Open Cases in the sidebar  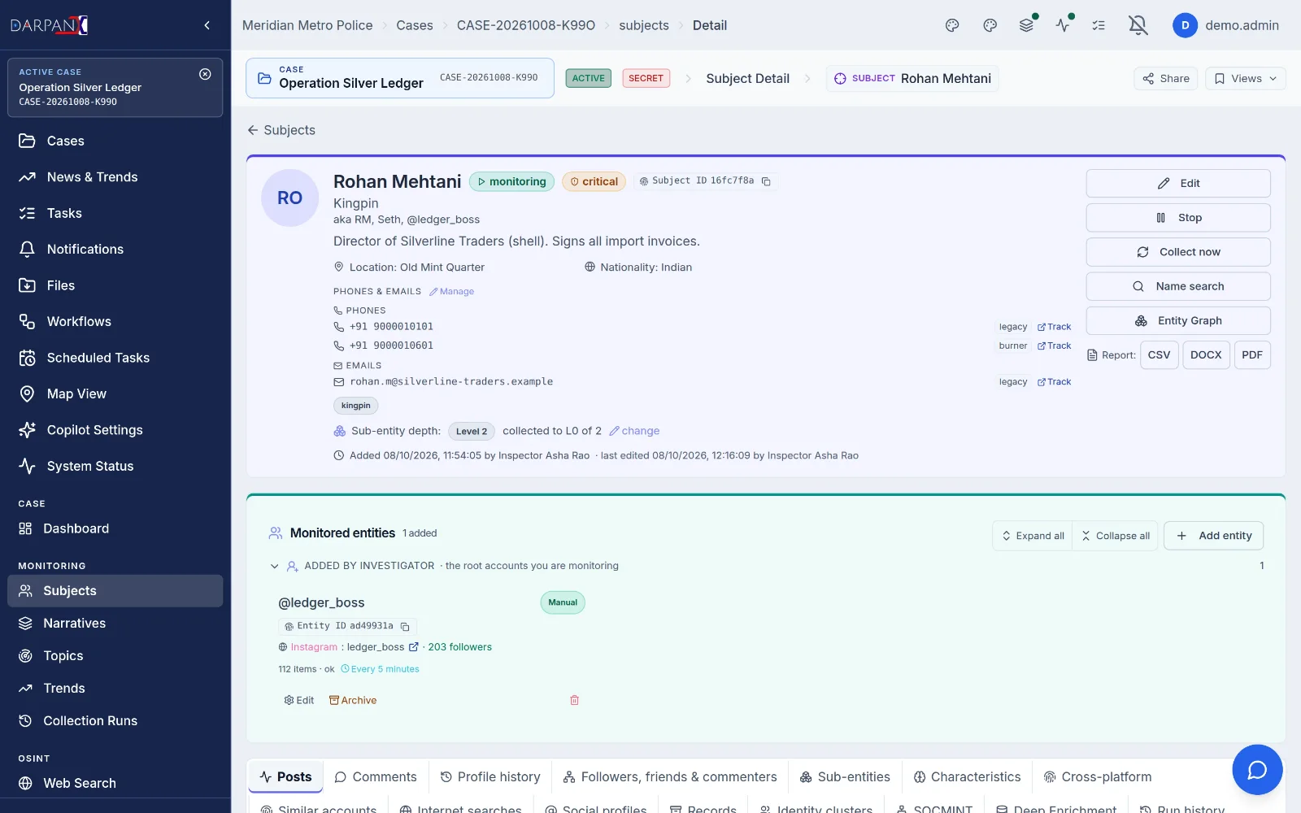[x=115, y=141]
